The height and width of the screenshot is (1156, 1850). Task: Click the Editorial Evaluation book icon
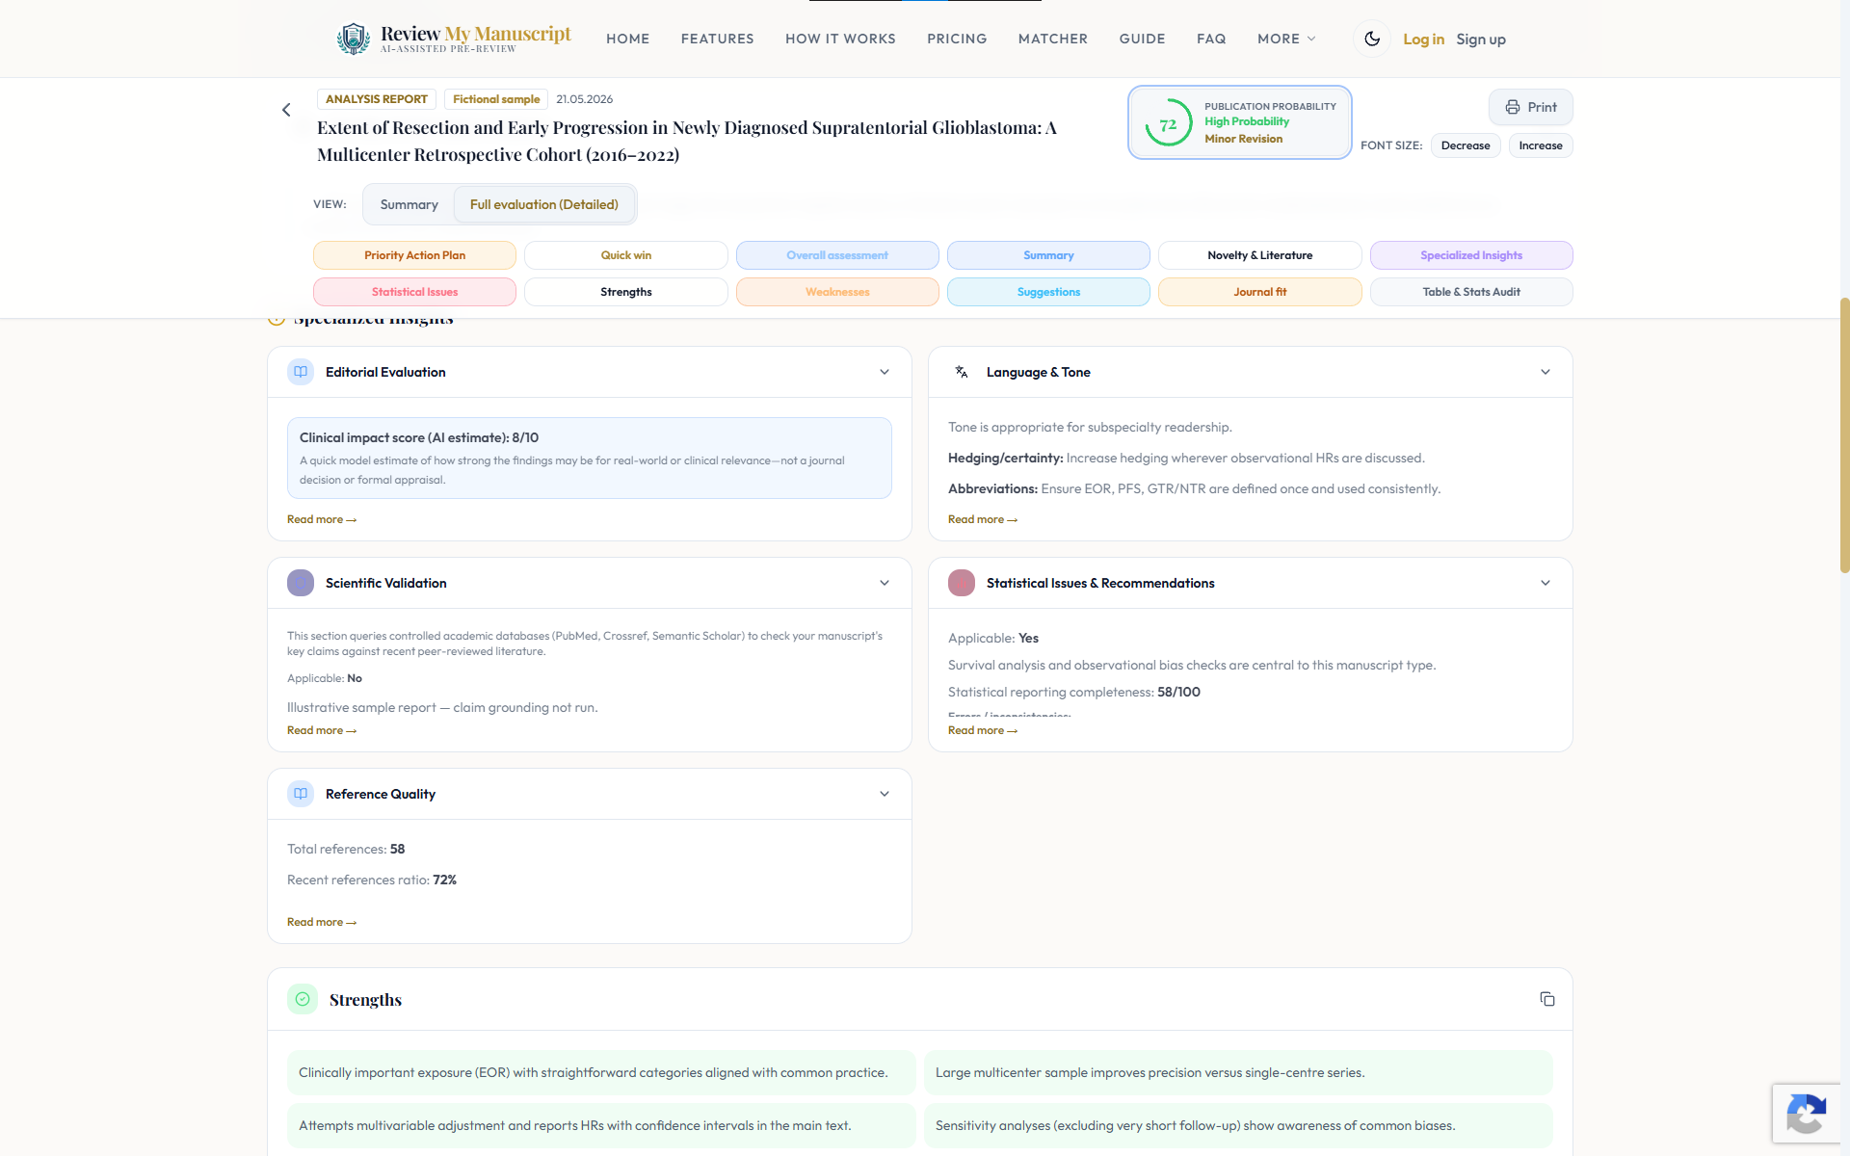pos(301,372)
